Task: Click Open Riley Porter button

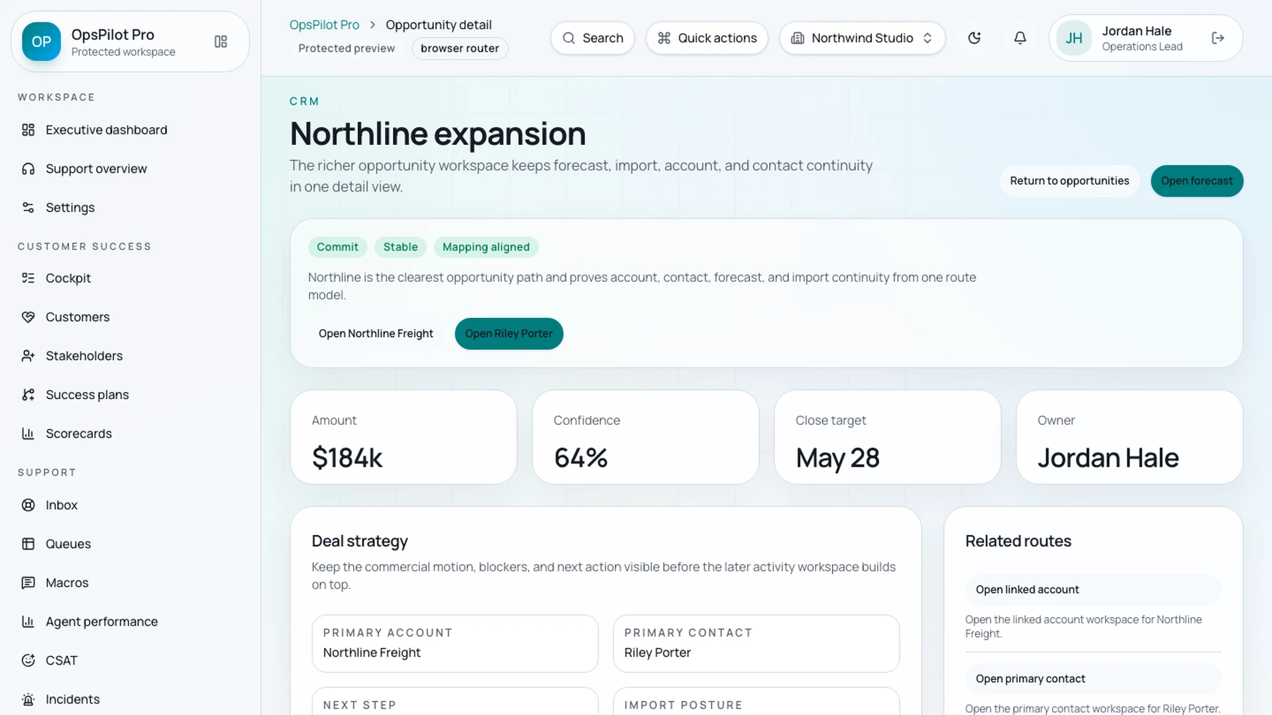Action: click(x=509, y=334)
